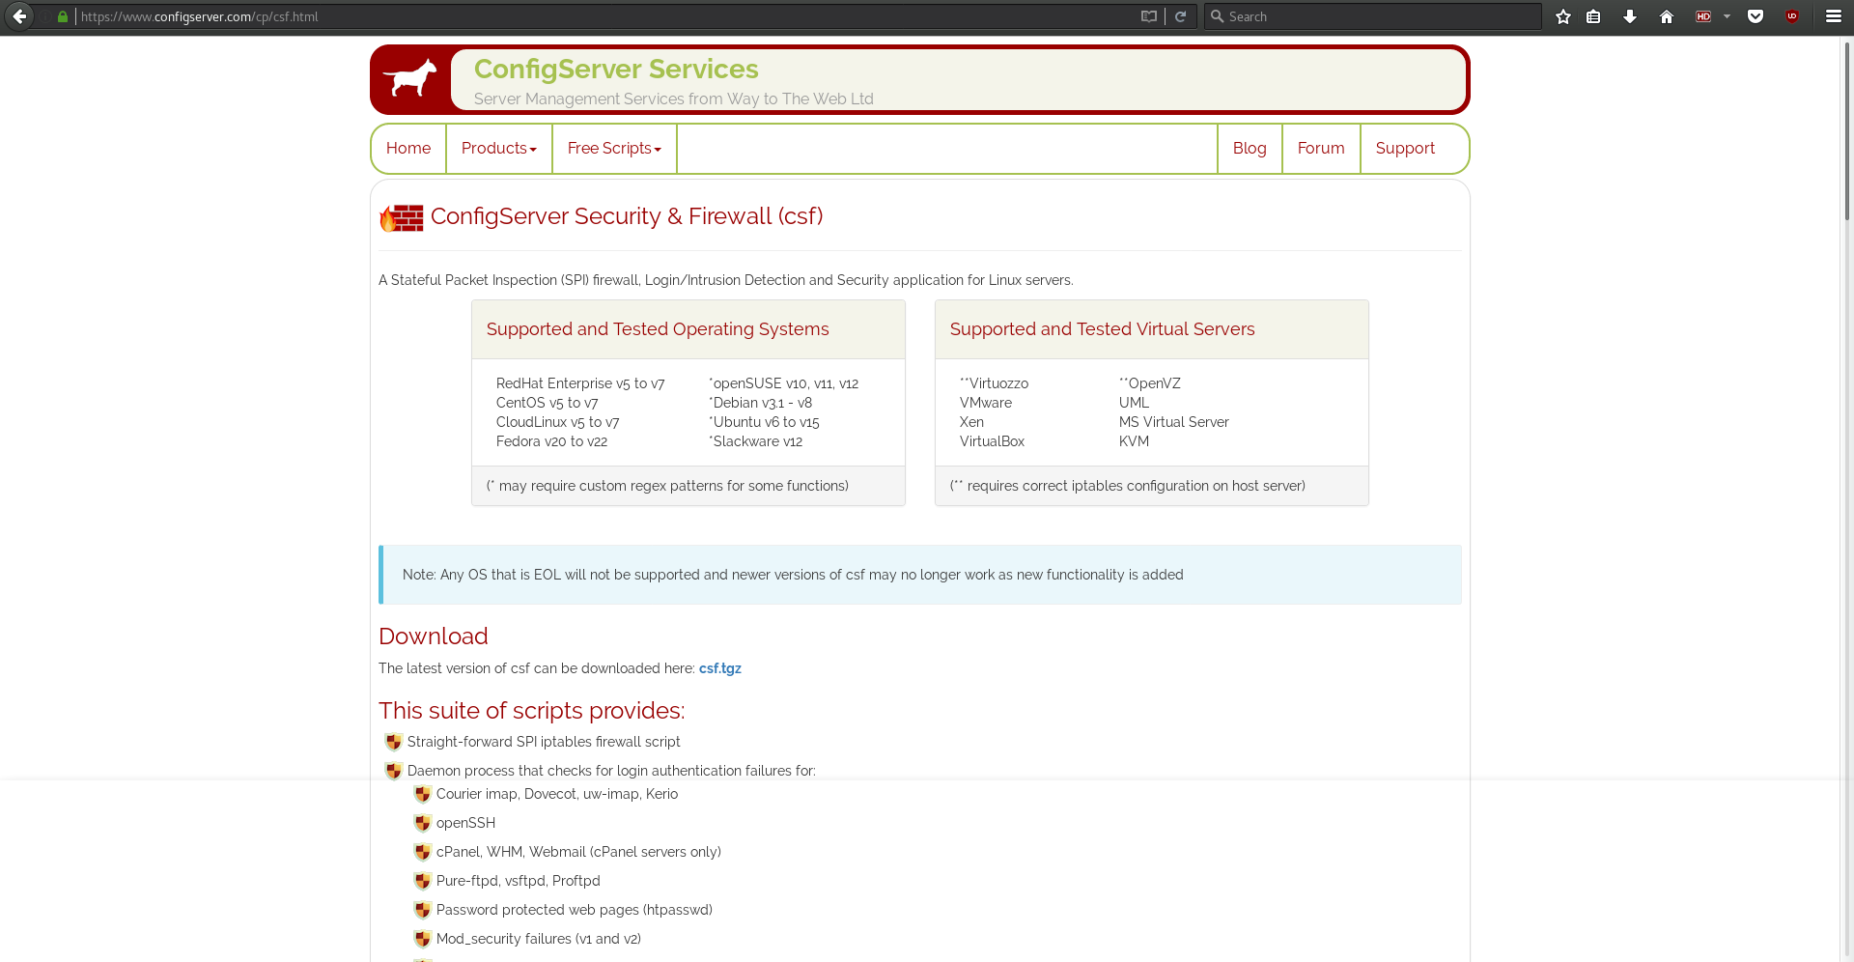Click the shield icon beside Password protected web pages
This screenshot has height=962, width=1854.
click(422, 910)
